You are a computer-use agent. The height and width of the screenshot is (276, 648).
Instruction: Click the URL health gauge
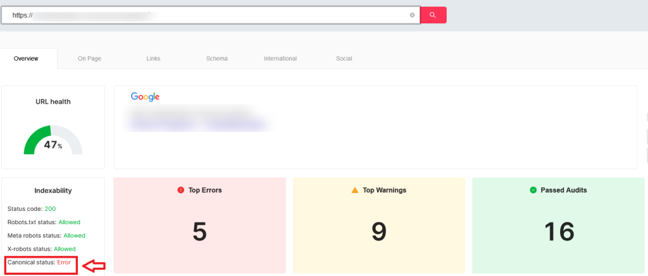[53, 140]
